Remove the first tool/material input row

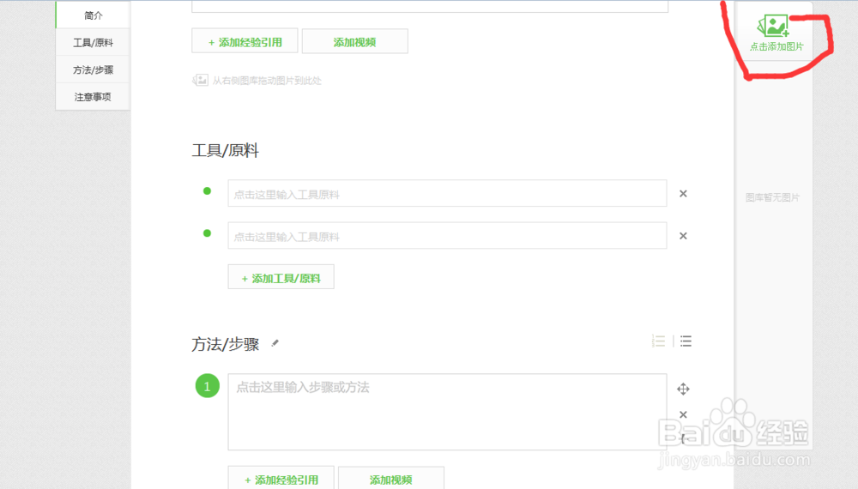[683, 194]
